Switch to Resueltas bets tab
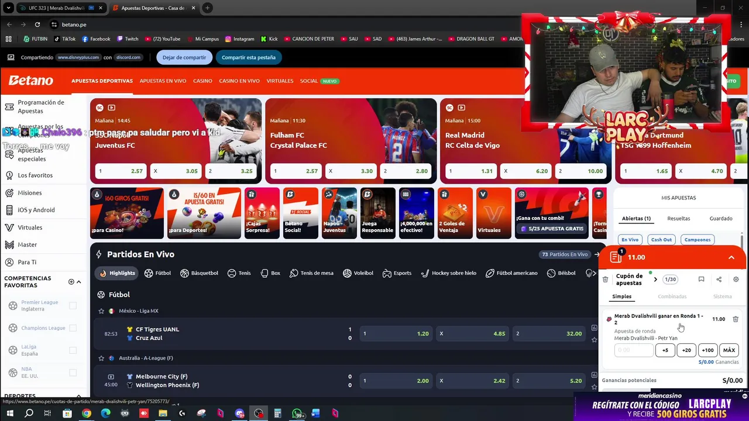 click(679, 219)
